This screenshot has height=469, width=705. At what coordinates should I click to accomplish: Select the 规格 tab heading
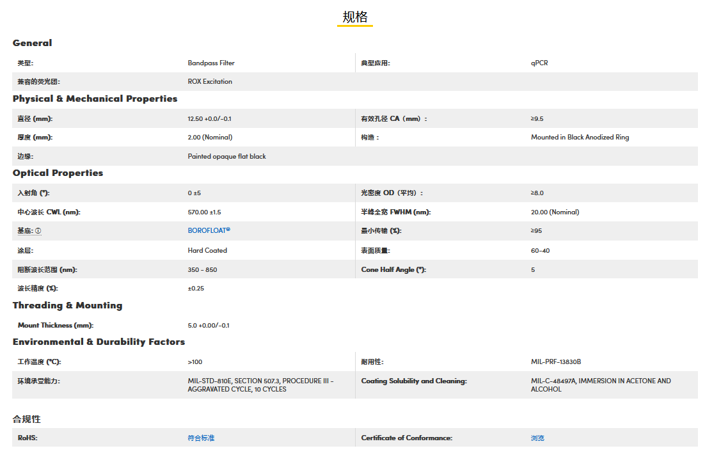tap(355, 17)
